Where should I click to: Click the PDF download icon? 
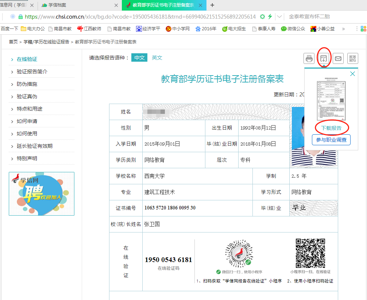324,58
